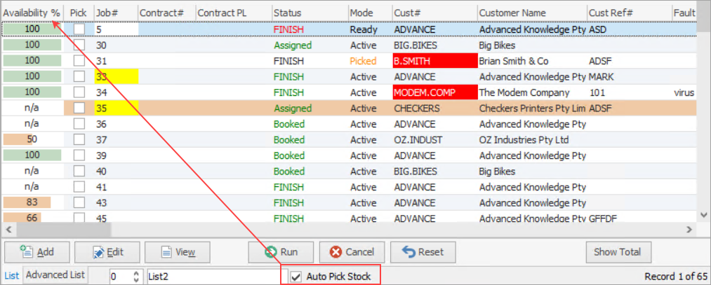Sort by the Status column header
This screenshot has width=711, height=285.
coord(310,13)
